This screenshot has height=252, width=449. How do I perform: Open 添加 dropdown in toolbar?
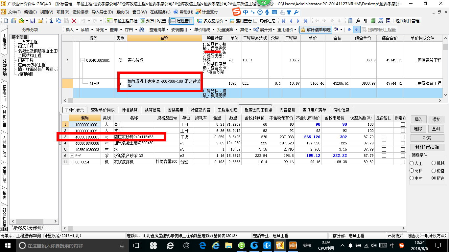[87, 30]
